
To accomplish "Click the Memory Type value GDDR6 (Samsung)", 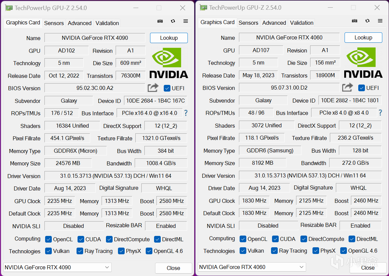I will [270, 150].
